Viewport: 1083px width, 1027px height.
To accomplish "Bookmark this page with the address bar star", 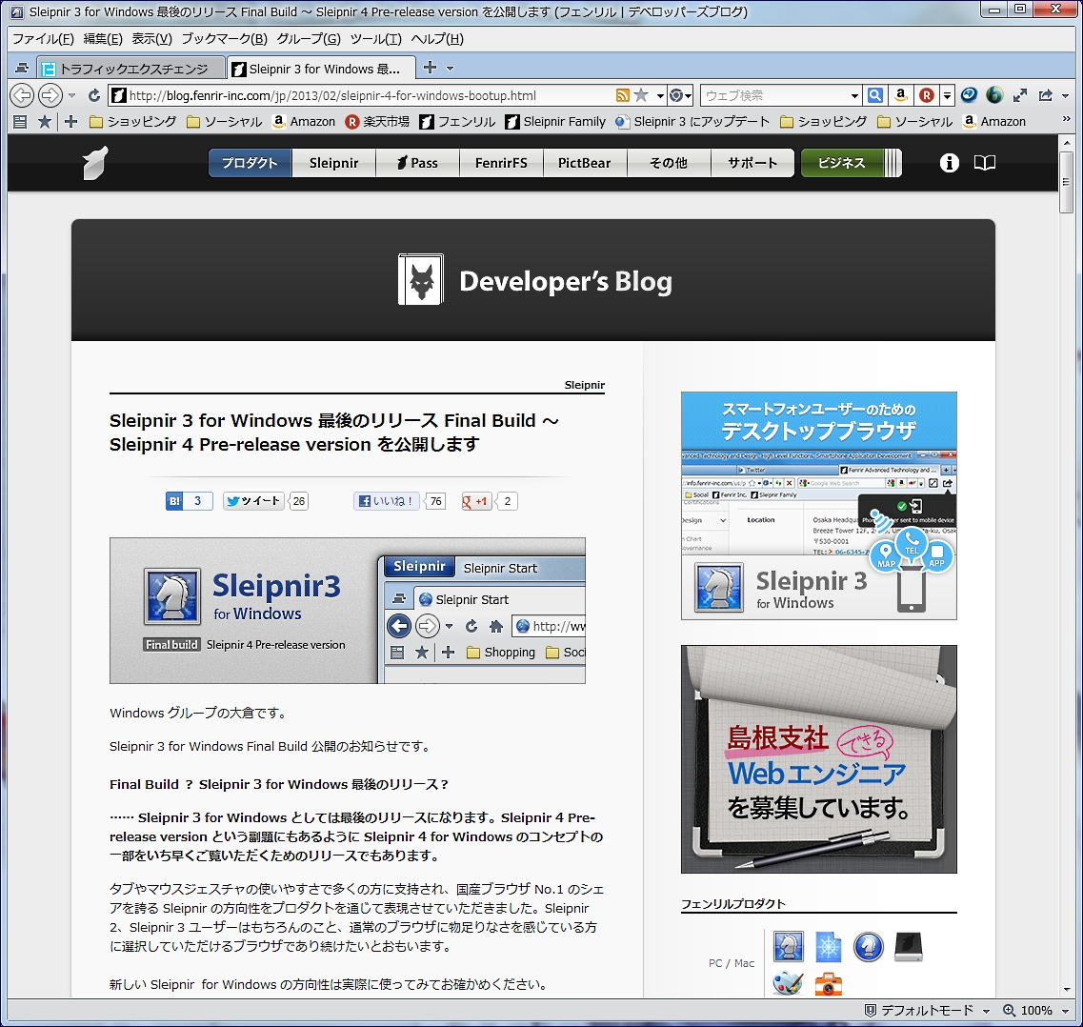I will pos(641,95).
